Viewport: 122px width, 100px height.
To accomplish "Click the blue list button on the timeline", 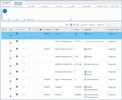I will 5,11.
